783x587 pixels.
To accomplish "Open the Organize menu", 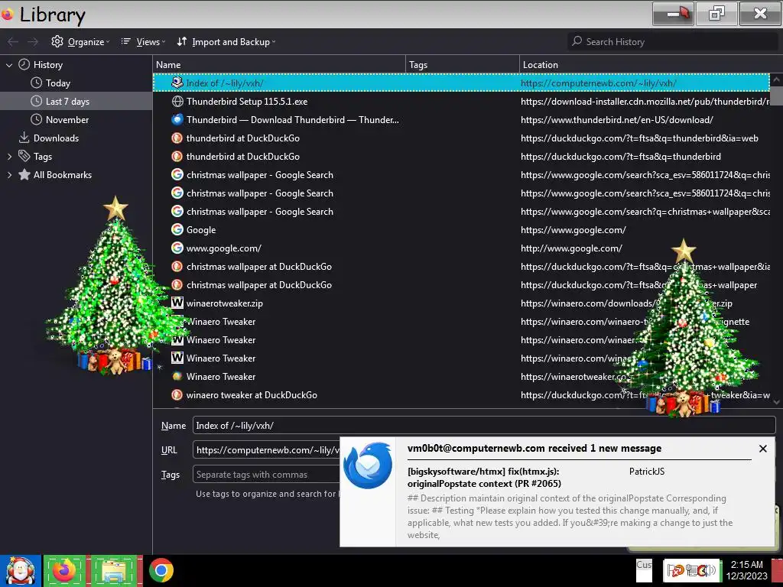I will [80, 42].
